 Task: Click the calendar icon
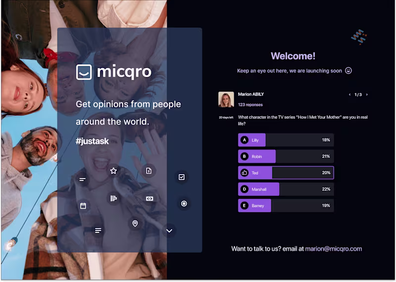pyautogui.click(x=83, y=206)
